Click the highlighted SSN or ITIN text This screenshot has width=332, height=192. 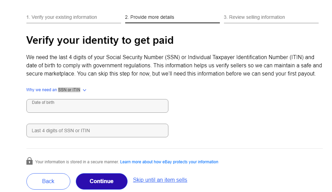[x=69, y=90]
